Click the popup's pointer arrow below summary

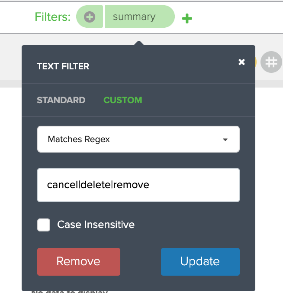pyautogui.click(x=139, y=43)
